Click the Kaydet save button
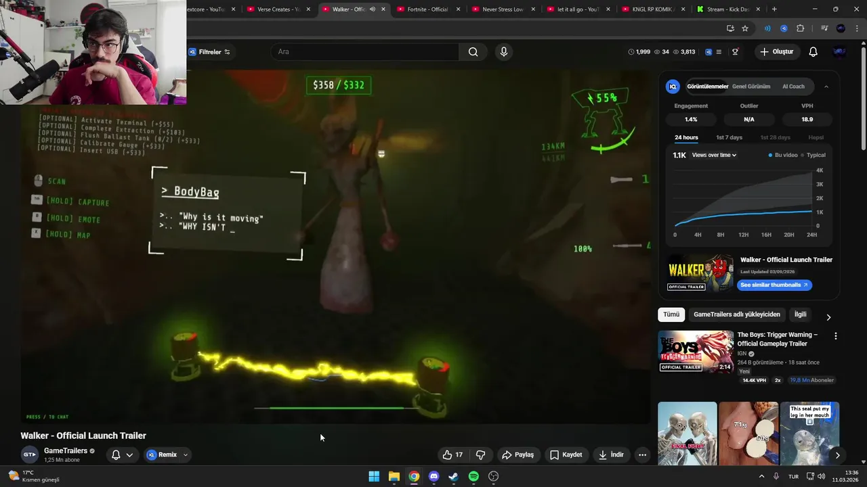867x487 pixels. point(566,455)
